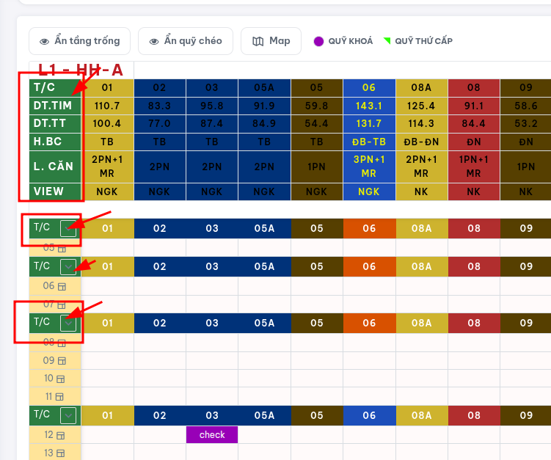Select the purple check cell on floor 12
The width and height of the screenshot is (551, 460).
[x=212, y=435]
